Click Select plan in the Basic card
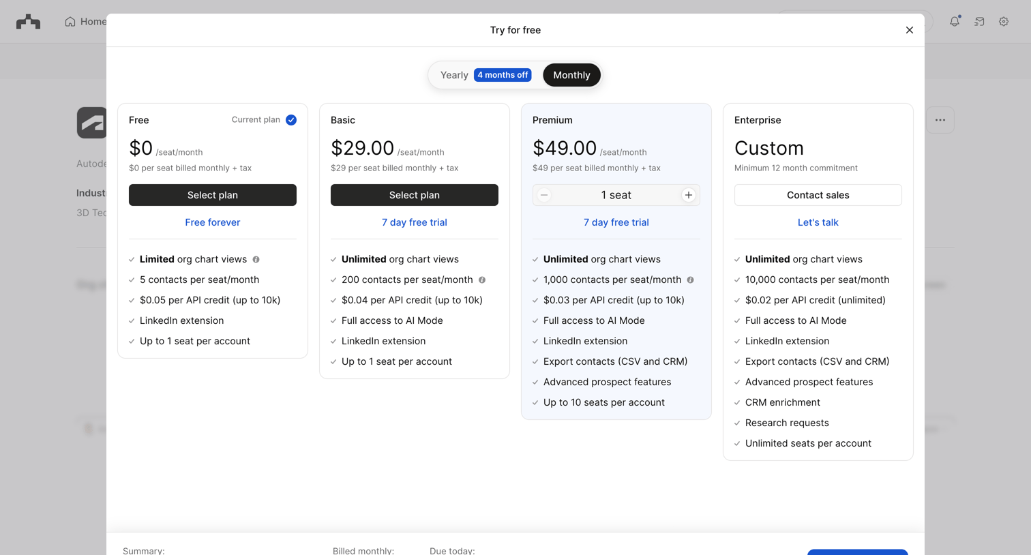Viewport: 1031px width, 555px height. (x=415, y=195)
